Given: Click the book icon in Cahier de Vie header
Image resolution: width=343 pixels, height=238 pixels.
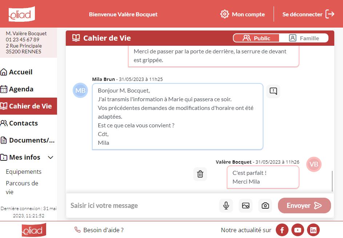Looking at the screenshot, I should [x=76, y=38].
